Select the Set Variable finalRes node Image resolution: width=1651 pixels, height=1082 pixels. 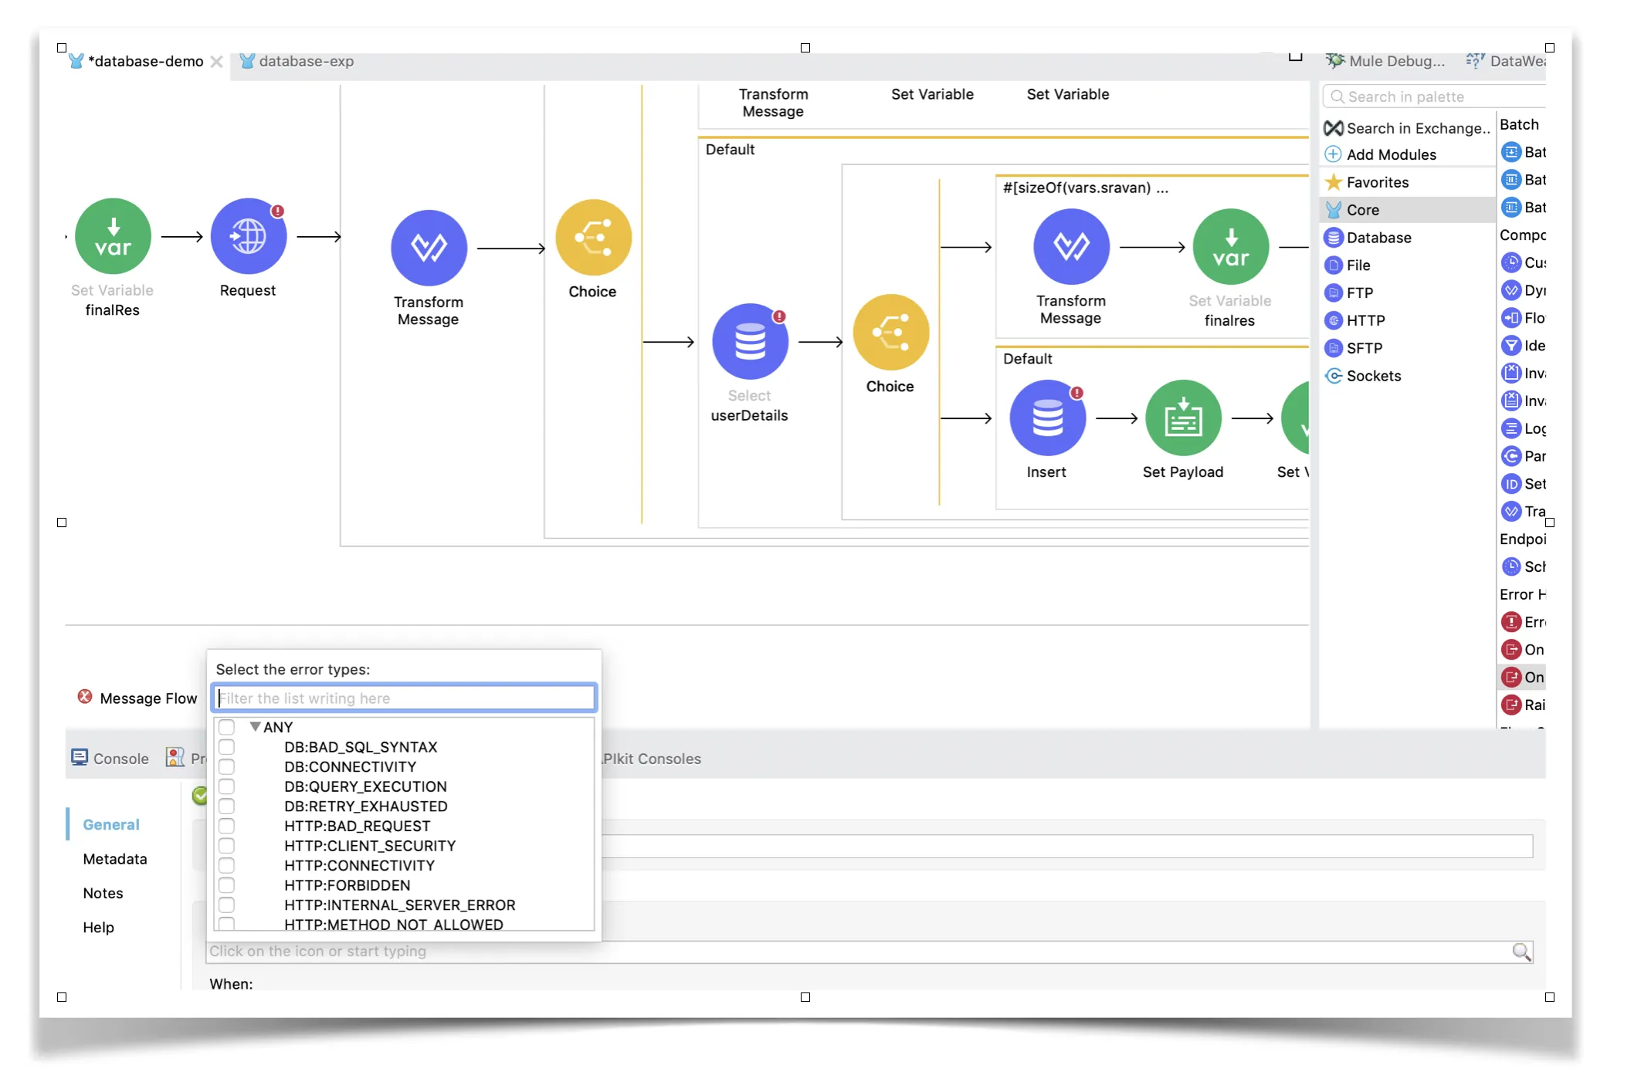[x=113, y=236]
